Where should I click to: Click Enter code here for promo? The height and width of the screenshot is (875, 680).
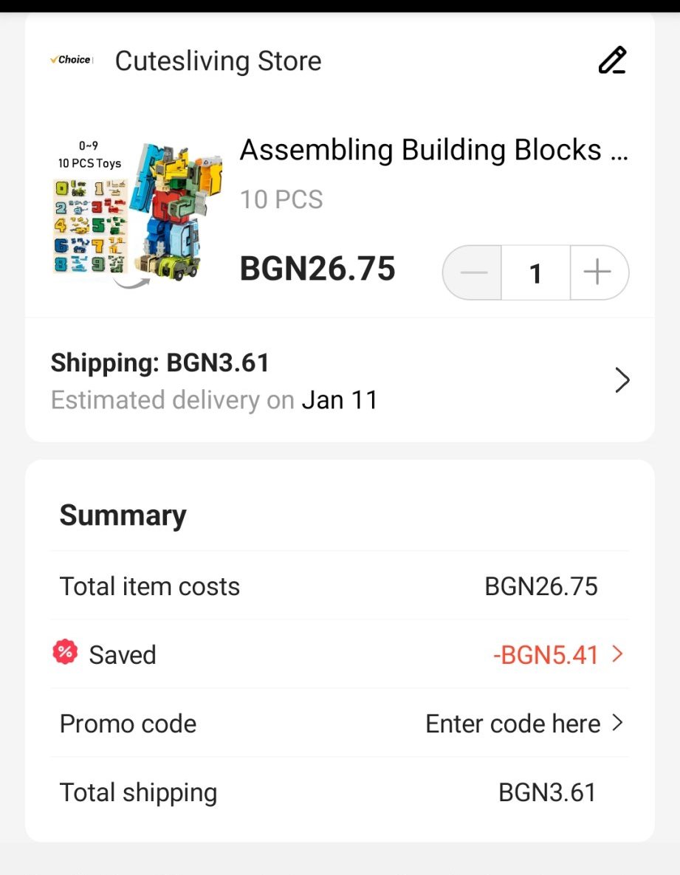click(512, 724)
